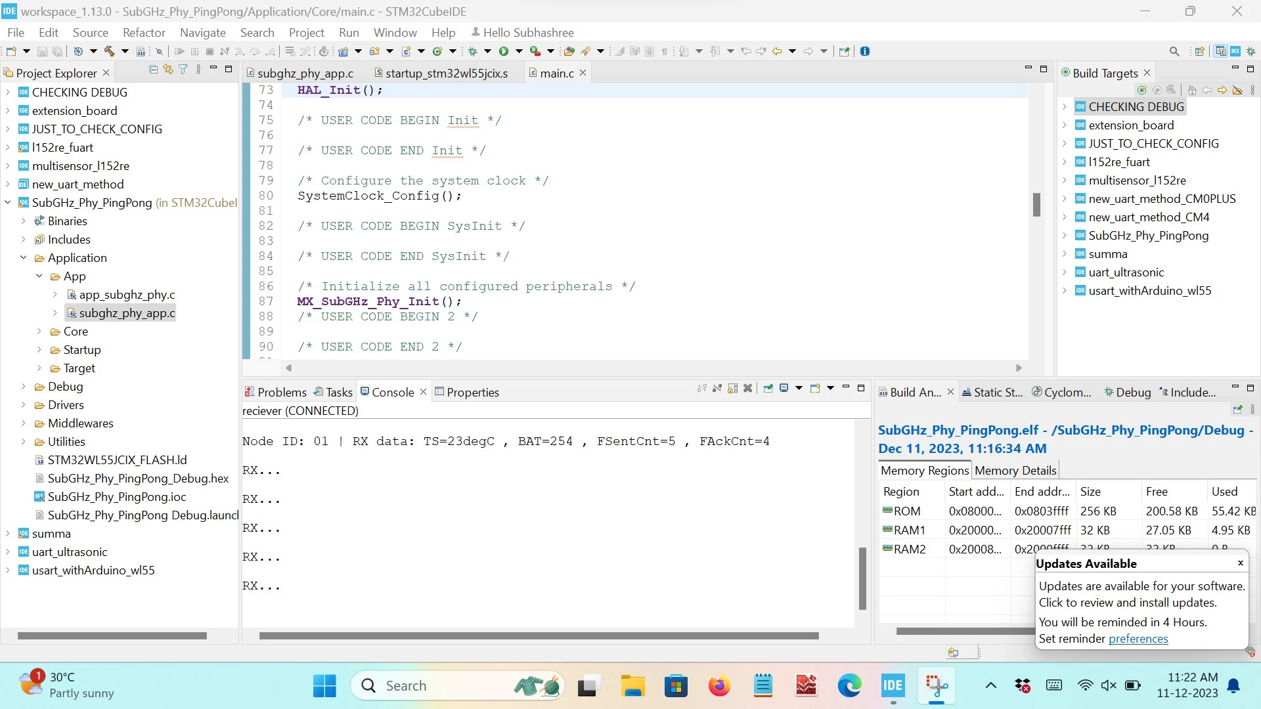Expand CHECKING DEBUG in Build Targets panel

(x=1065, y=107)
